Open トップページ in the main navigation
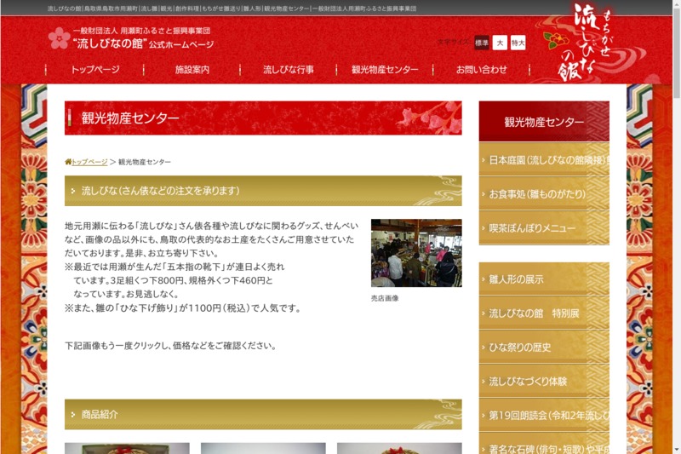The height and width of the screenshot is (454, 681). (x=95, y=70)
